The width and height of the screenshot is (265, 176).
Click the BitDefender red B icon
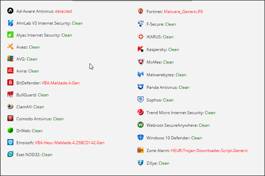point(11,83)
